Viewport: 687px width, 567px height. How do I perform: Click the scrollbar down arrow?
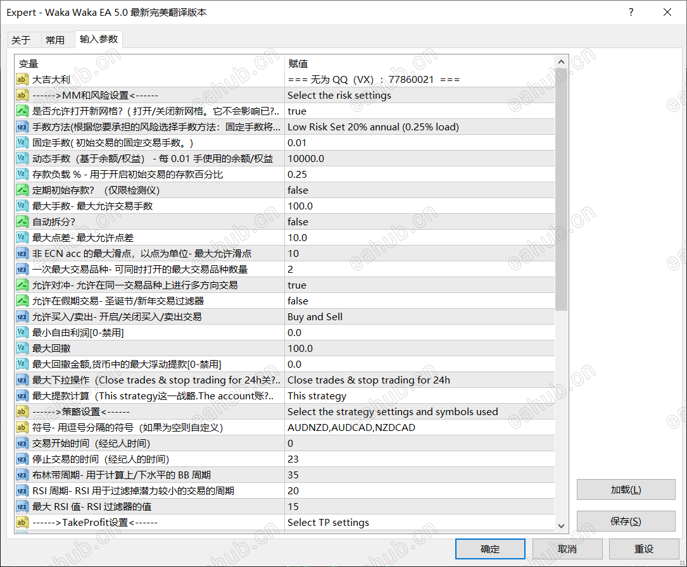coord(561,526)
